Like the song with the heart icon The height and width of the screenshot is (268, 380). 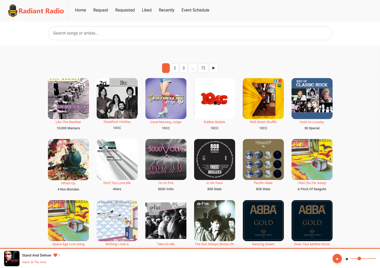[56, 255]
